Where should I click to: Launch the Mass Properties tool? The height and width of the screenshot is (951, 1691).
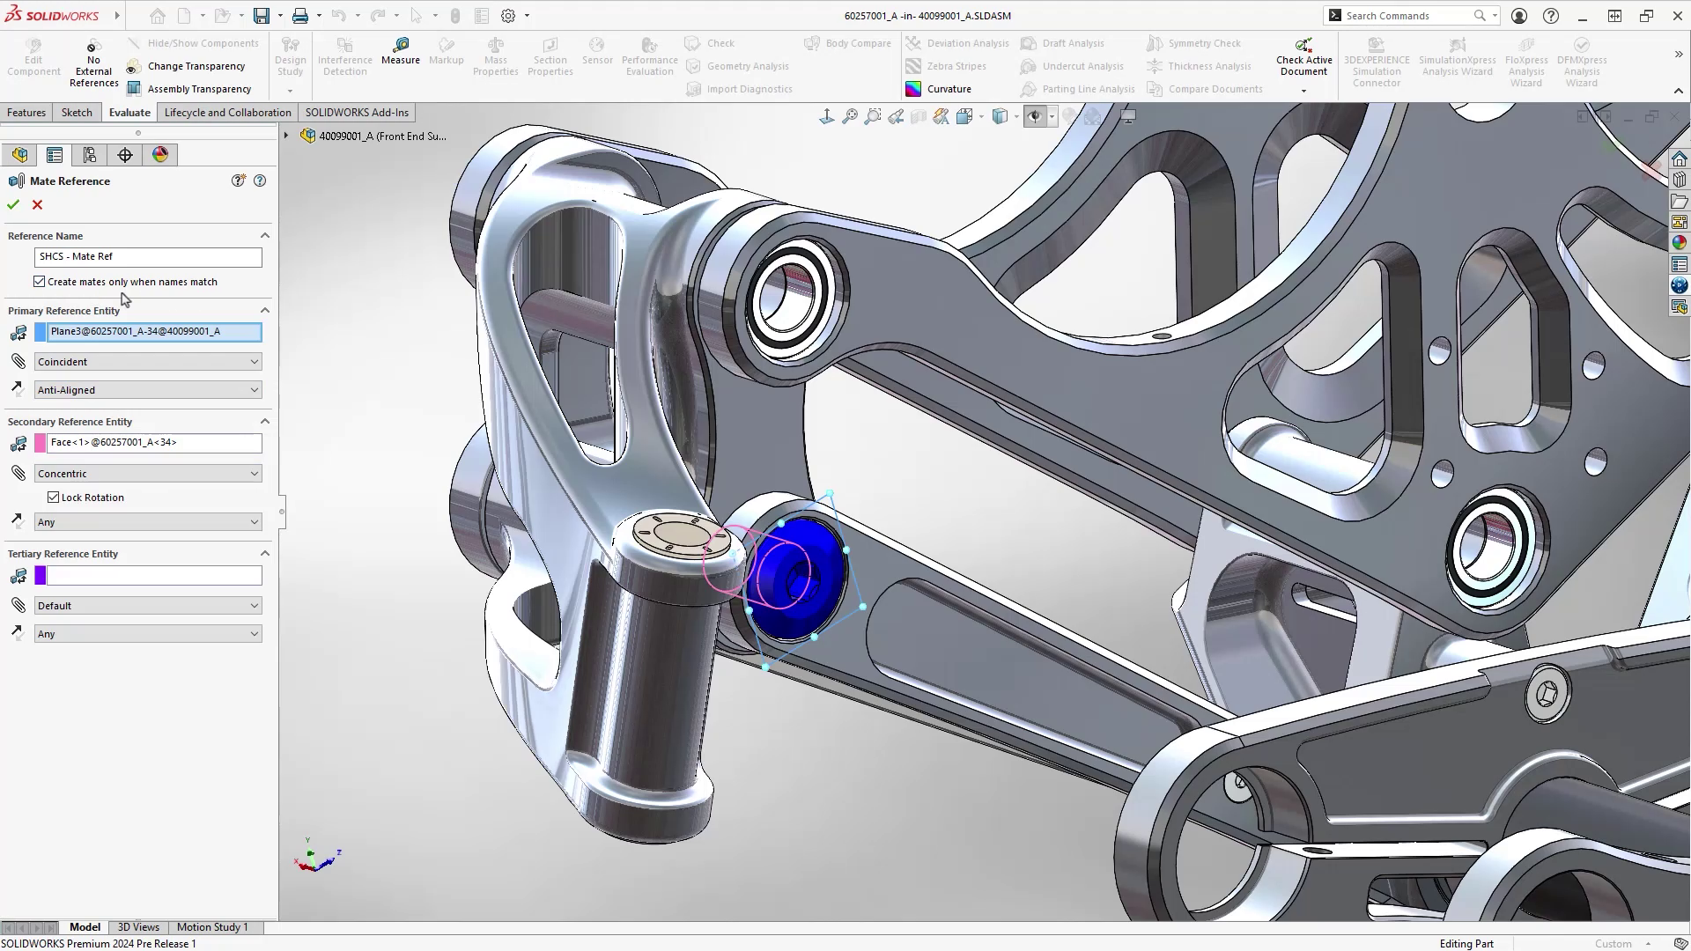point(495,55)
